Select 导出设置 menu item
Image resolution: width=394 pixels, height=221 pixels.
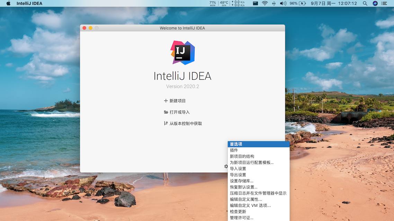tap(259, 175)
